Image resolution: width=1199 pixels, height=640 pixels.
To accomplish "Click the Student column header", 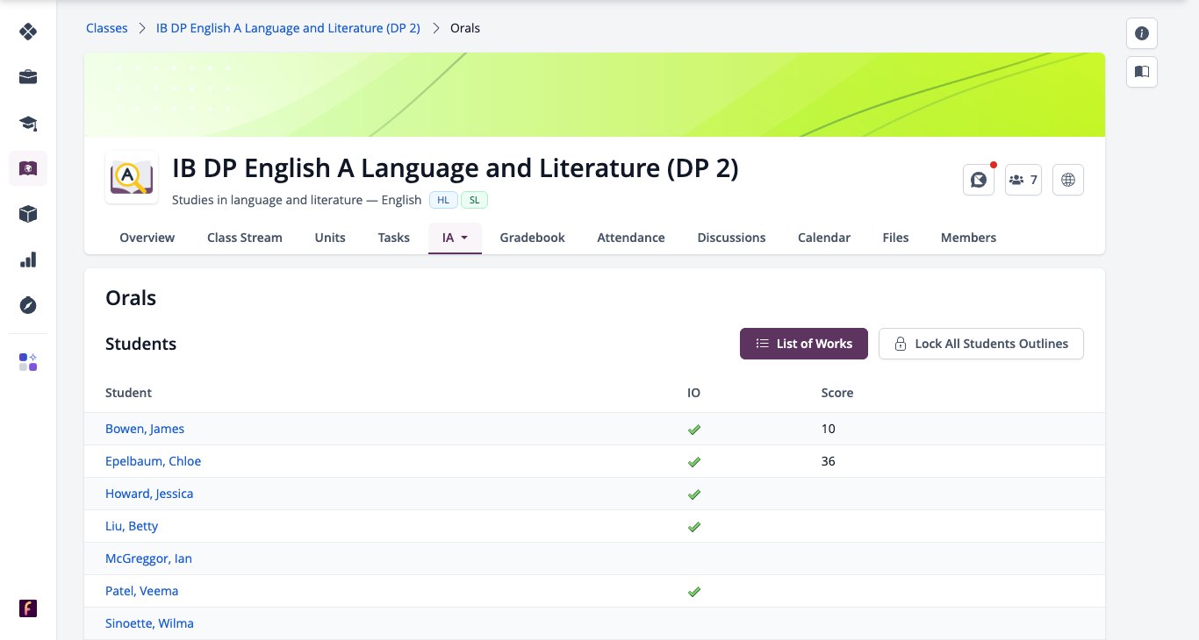I will point(128,393).
